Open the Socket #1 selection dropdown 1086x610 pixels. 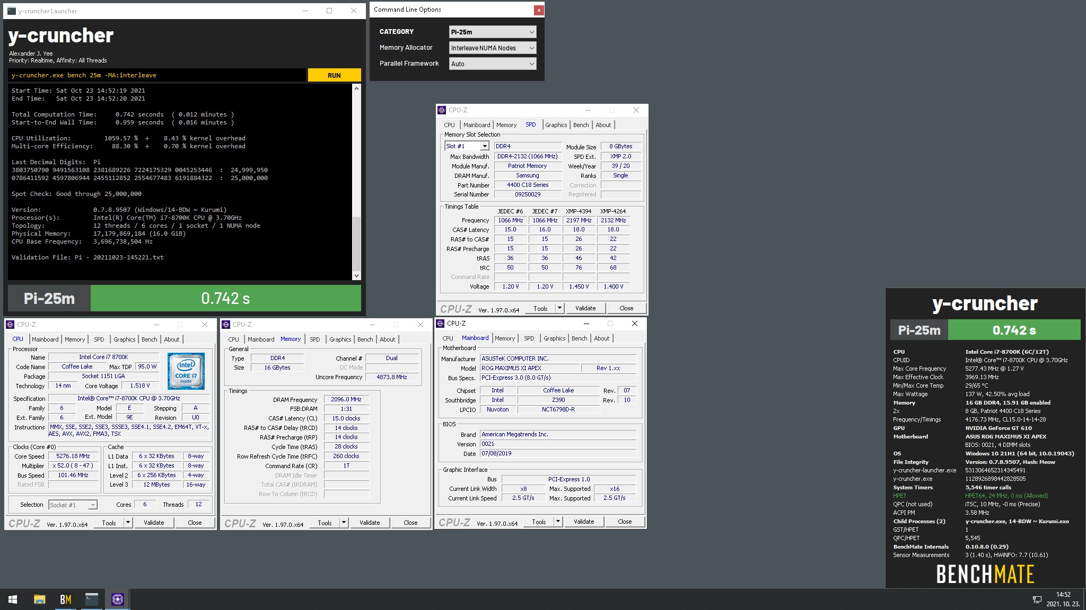point(73,505)
